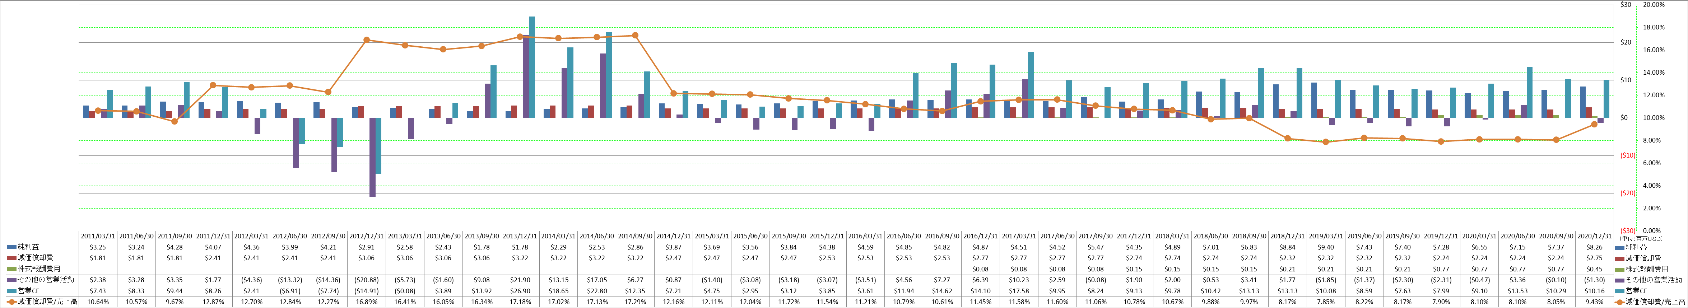Click the 17.29% ratio cell for 2014/09/30
The width and height of the screenshot is (1688, 308).
[x=635, y=302]
